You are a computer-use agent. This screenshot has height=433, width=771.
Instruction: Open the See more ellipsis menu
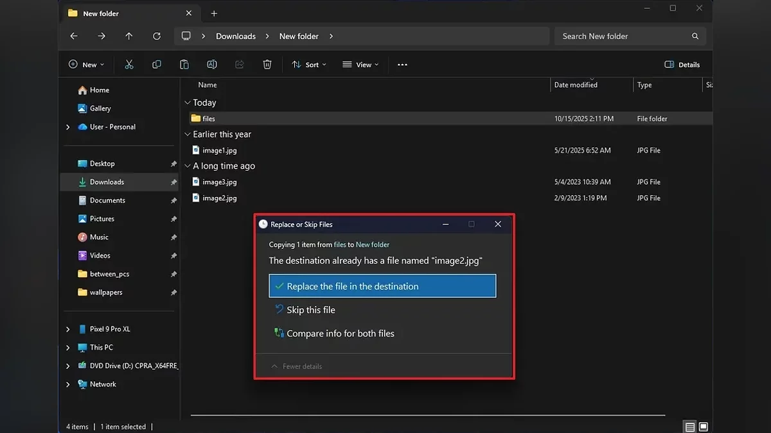tap(402, 65)
